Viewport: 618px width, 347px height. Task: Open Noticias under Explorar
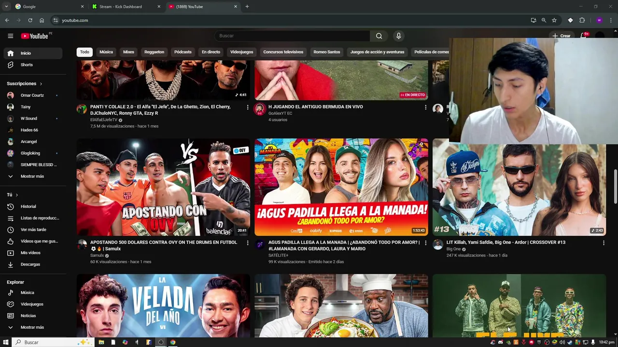tap(32, 316)
